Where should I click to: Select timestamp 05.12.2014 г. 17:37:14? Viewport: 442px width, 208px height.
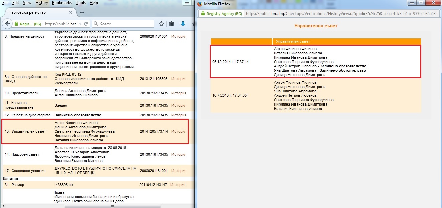[231, 62]
